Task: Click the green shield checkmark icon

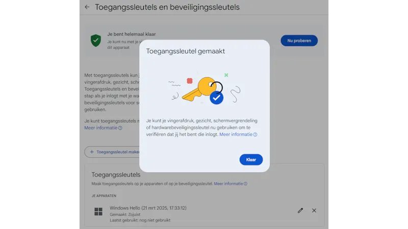Action: 96,41
